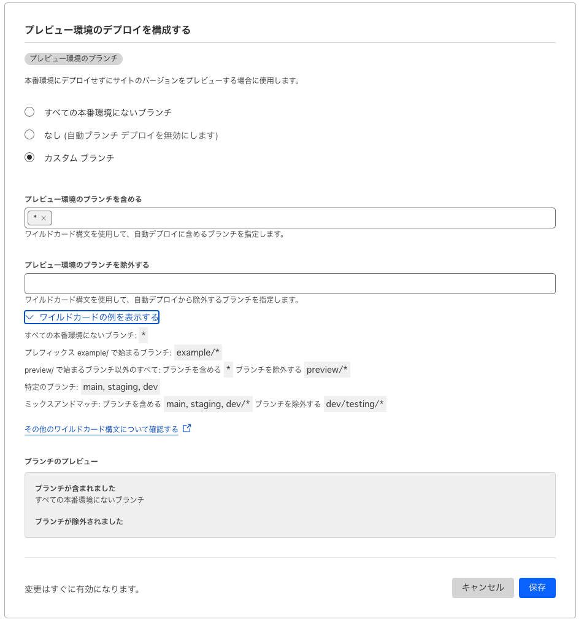
Task: Focus the include preview branches input field
Action: click(x=301, y=218)
